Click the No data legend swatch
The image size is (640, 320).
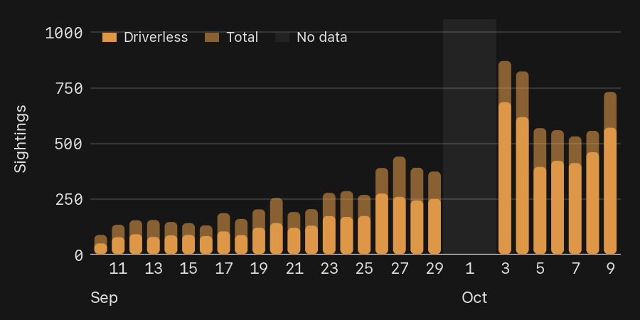[x=282, y=37]
